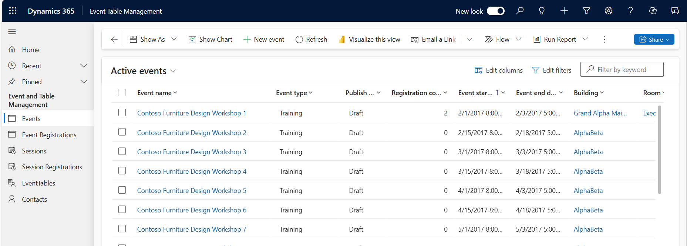687x246 pixels.
Task: Open the Copilot icon in header
Action: tap(653, 11)
